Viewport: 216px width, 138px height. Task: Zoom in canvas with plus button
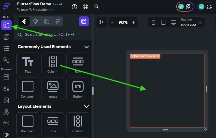pos(134,22)
